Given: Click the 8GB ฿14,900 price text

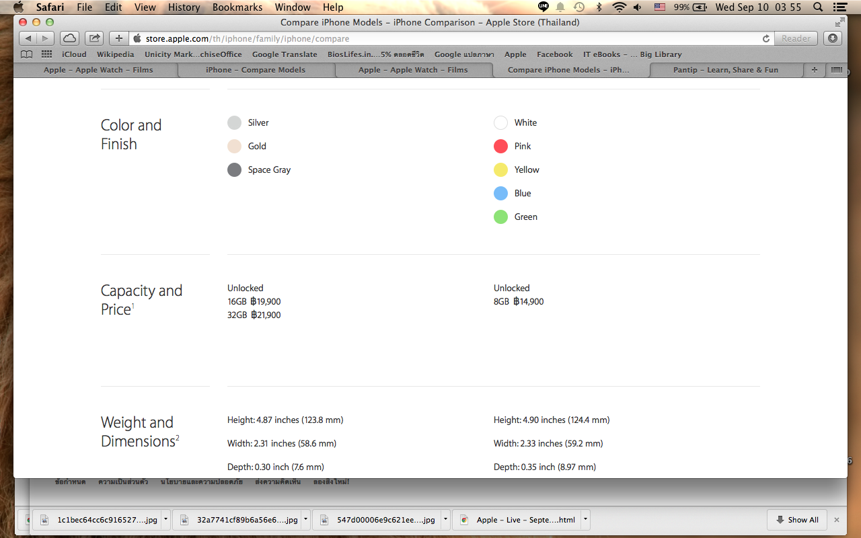Looking at the screenshot, I should 519,301.
